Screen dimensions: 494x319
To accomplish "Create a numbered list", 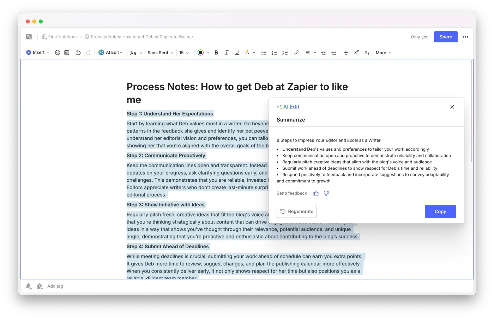I will [x=274, y=52].
